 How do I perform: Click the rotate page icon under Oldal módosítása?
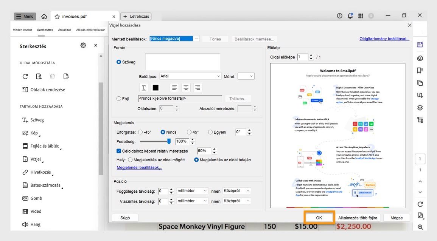[x=25, y=76]
